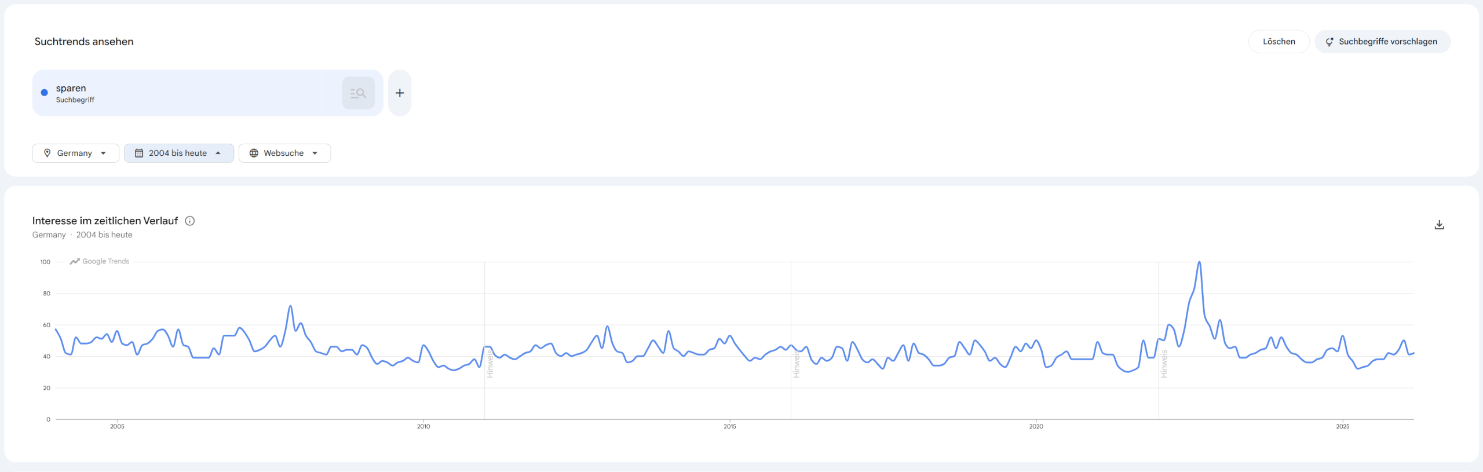Viewport: 1483px width, 472px height.
Task: Click the refresh icon on Suchbegriffe vorschlagen
Action: click(x=1330, y=41)
